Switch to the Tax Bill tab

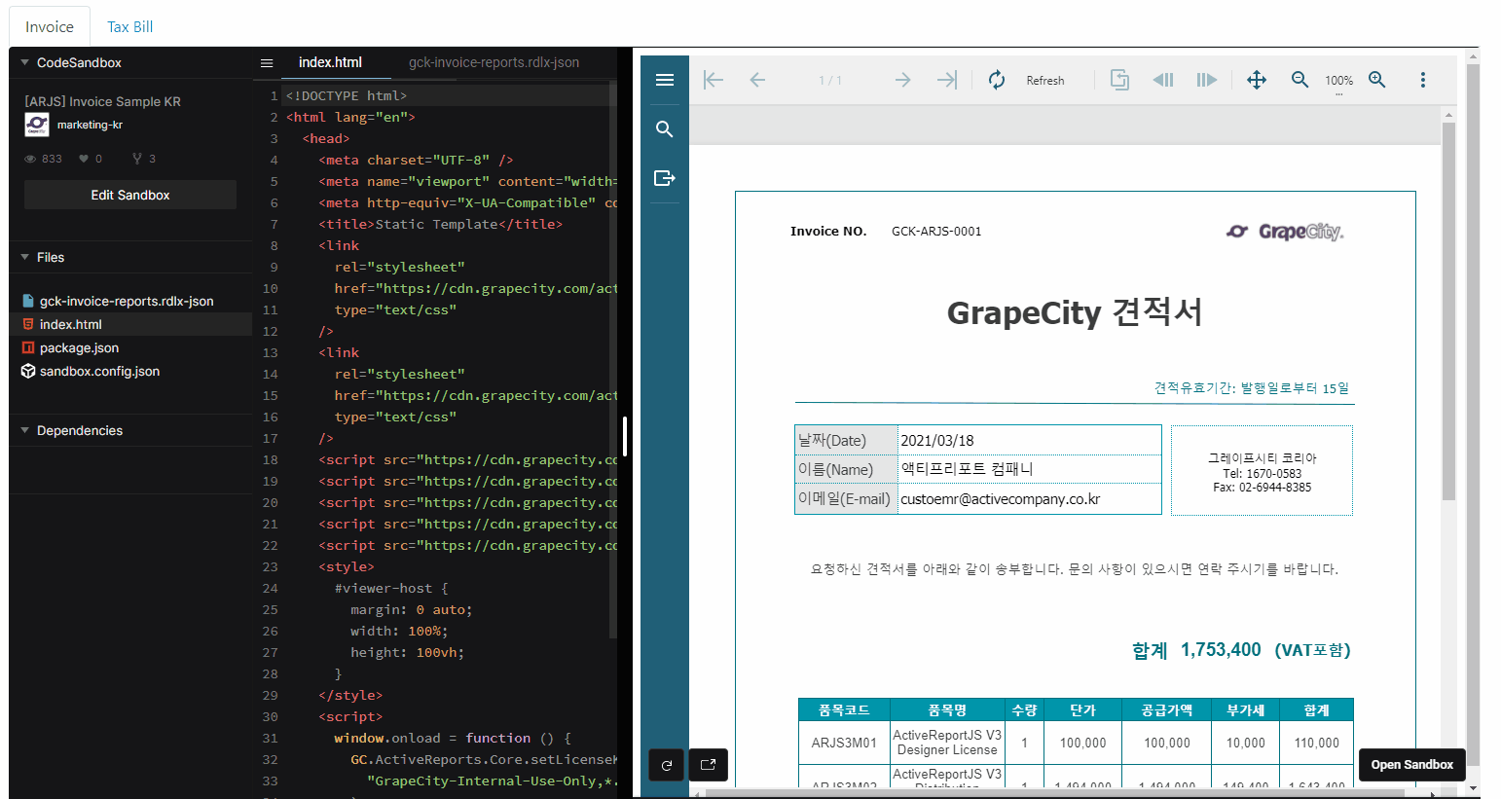click(130, 26)
